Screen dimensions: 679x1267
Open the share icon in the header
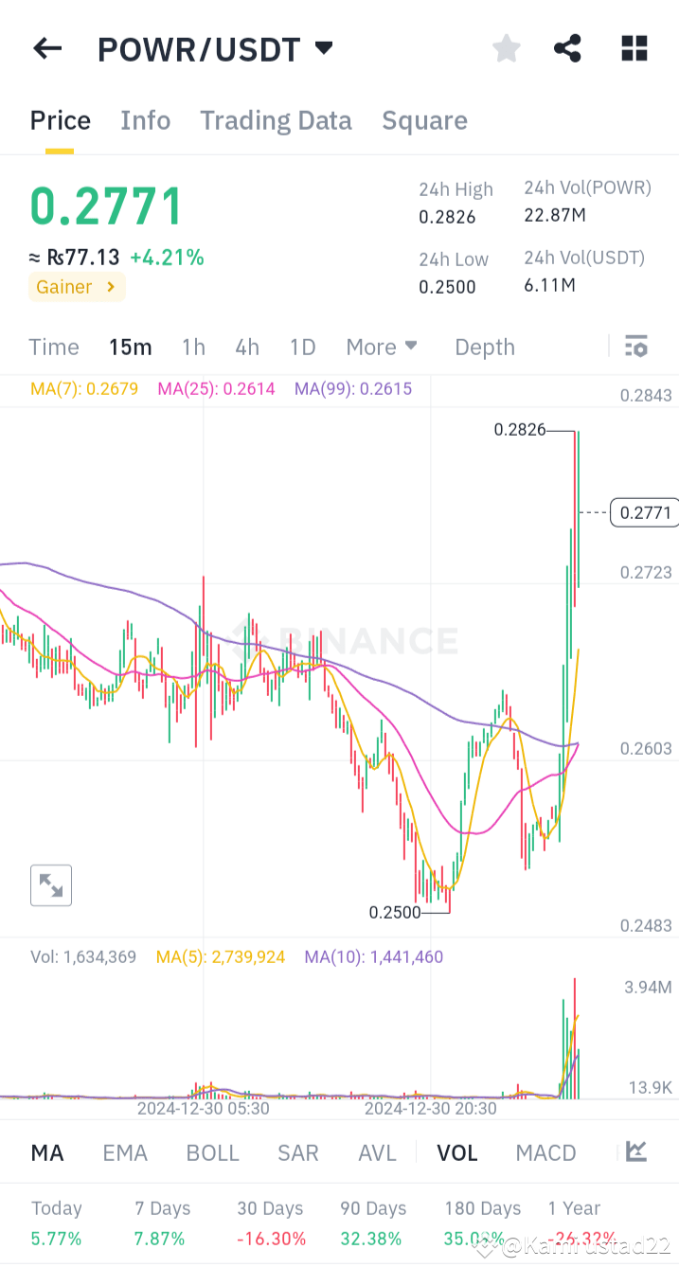pos(567,48)
